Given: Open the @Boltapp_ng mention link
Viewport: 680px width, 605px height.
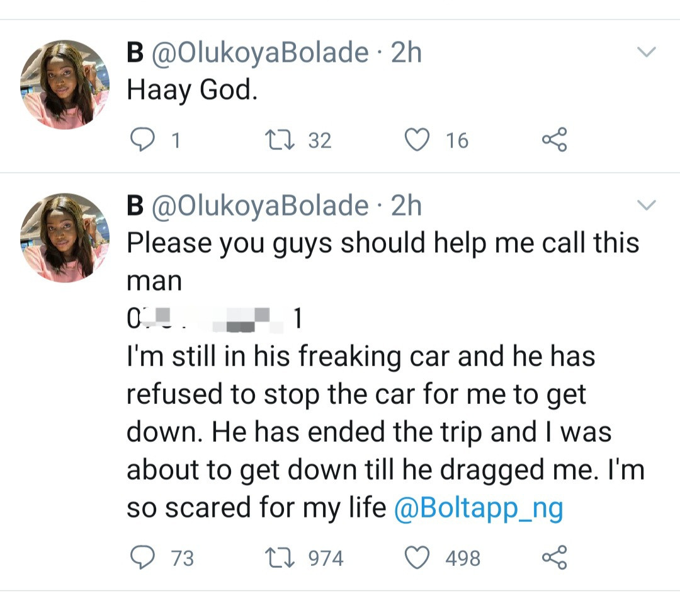Looking at the screenshot, I should click(x=478, y=509).
